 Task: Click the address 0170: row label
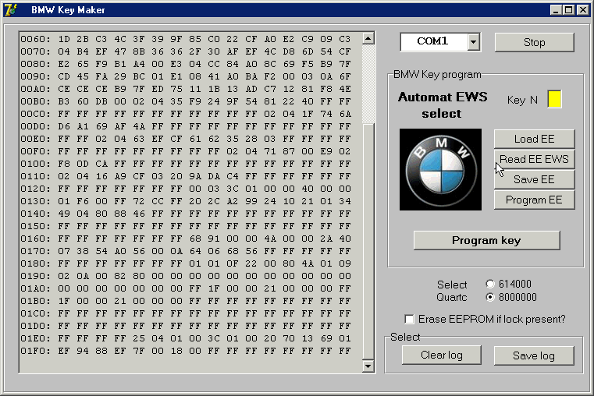point(35,251)
